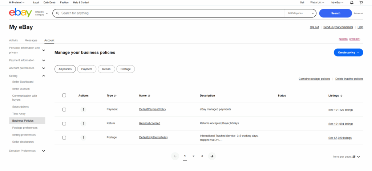Click Combine postage policies link

tap(314, 79)
